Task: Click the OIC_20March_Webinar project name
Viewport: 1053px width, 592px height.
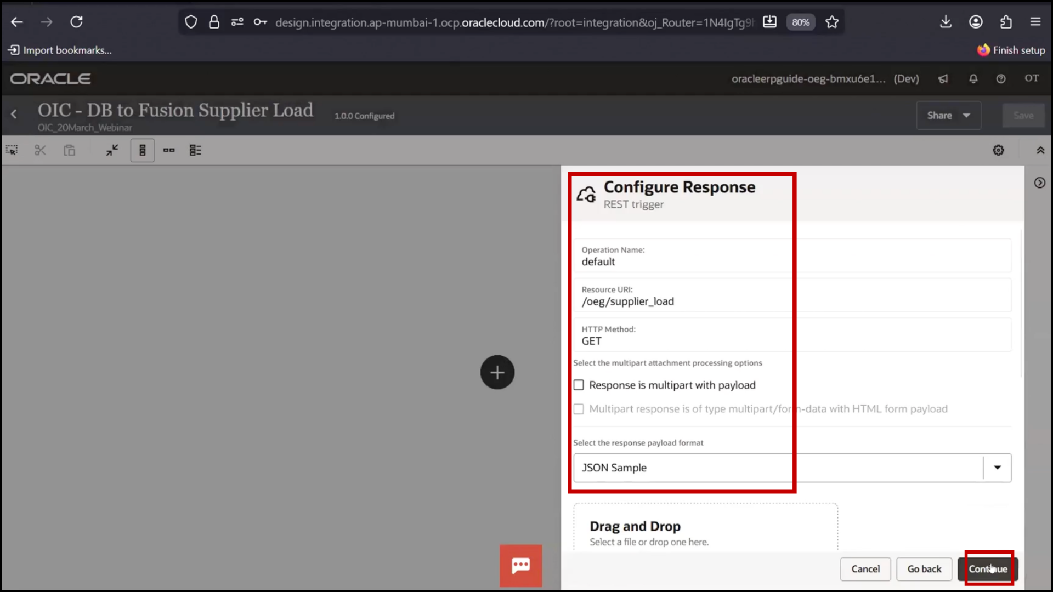Action: click(x=85, y=128)
